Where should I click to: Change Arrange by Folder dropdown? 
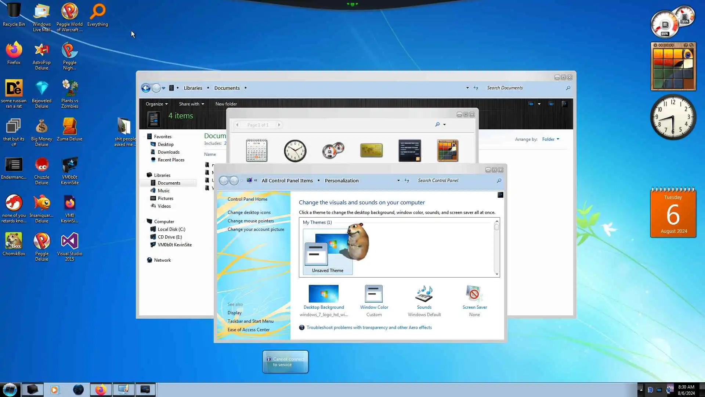(x=550, y=139)
